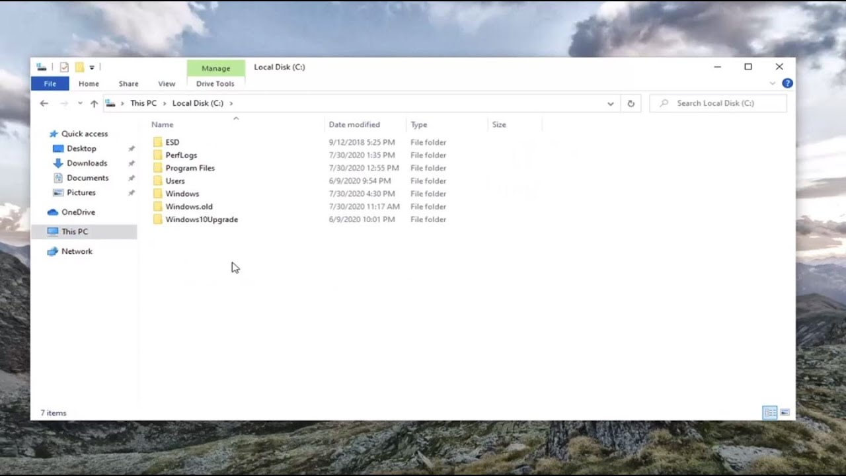
Task: Click the New folder quick access icon
Action: (79, 67)
